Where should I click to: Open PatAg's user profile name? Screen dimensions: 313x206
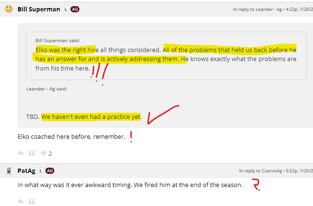pos(26,171)
